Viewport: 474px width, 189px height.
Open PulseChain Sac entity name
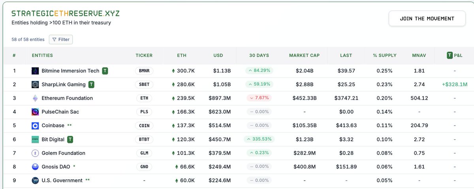pos(60,112)
